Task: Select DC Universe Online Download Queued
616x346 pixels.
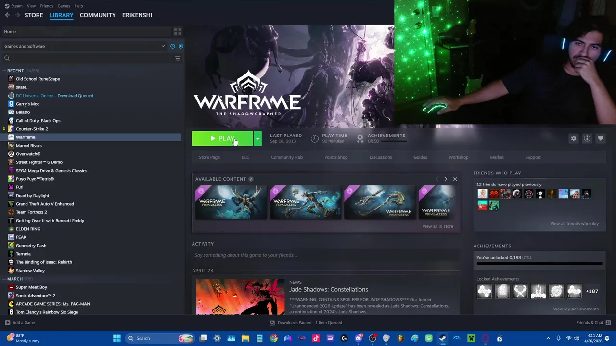Action: coord(91,96)
